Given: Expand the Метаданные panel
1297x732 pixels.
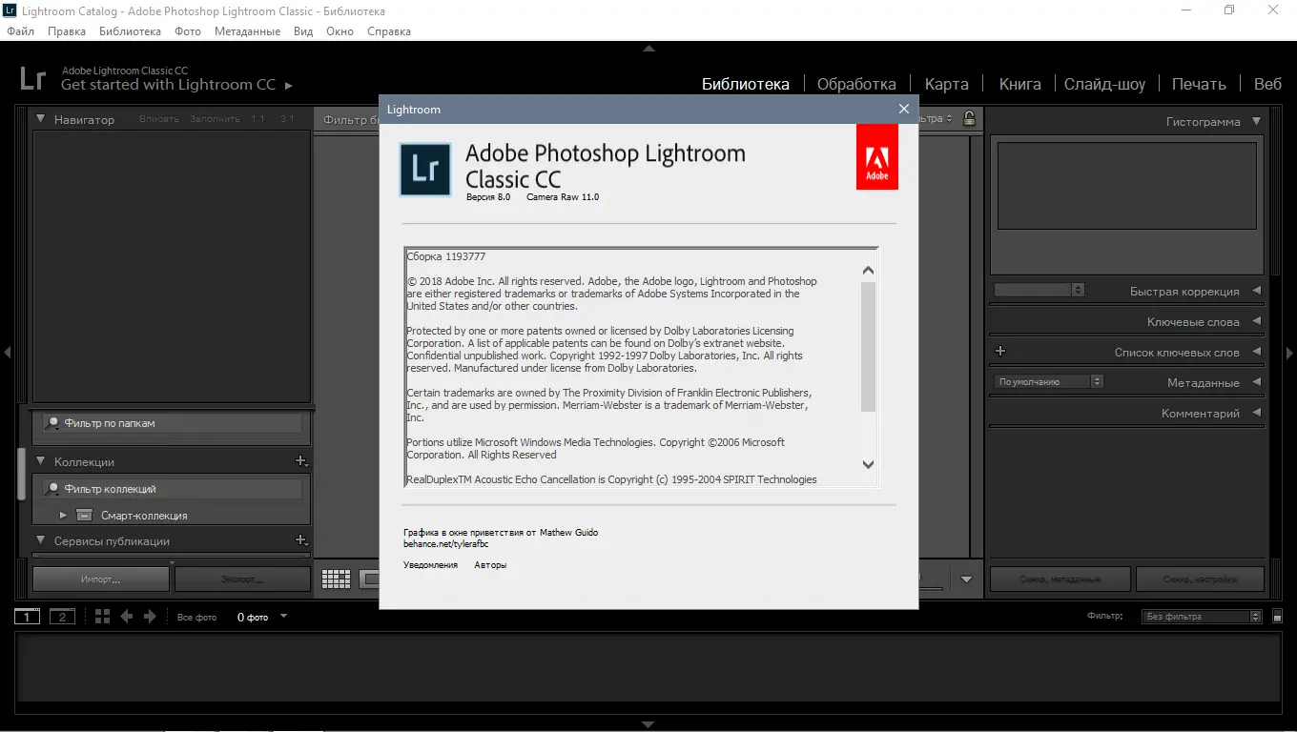Looking at the screenshot, I should tap(1256, 382).
